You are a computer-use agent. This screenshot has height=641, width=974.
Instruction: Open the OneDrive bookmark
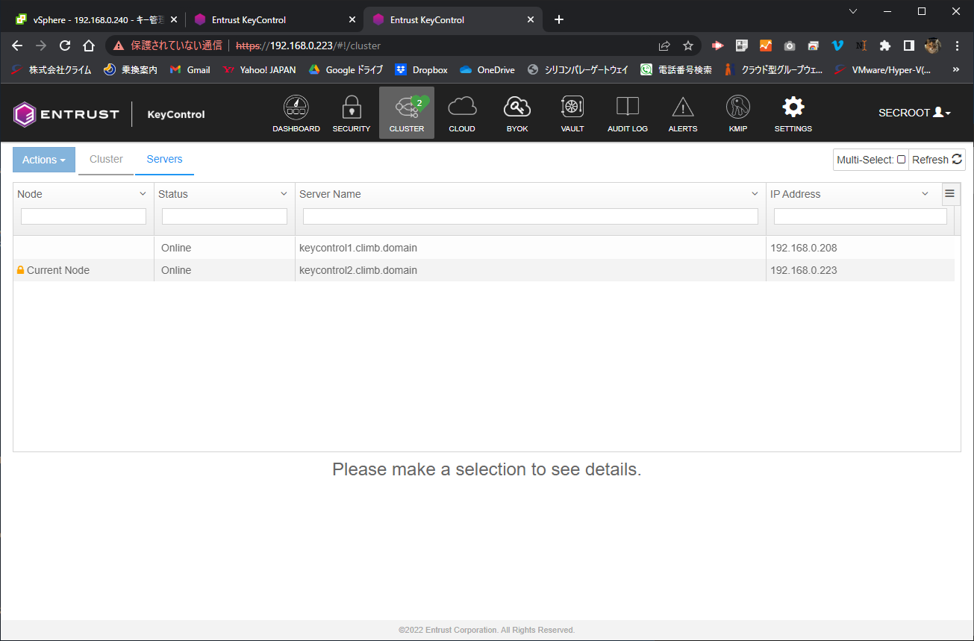coord(487,69)
